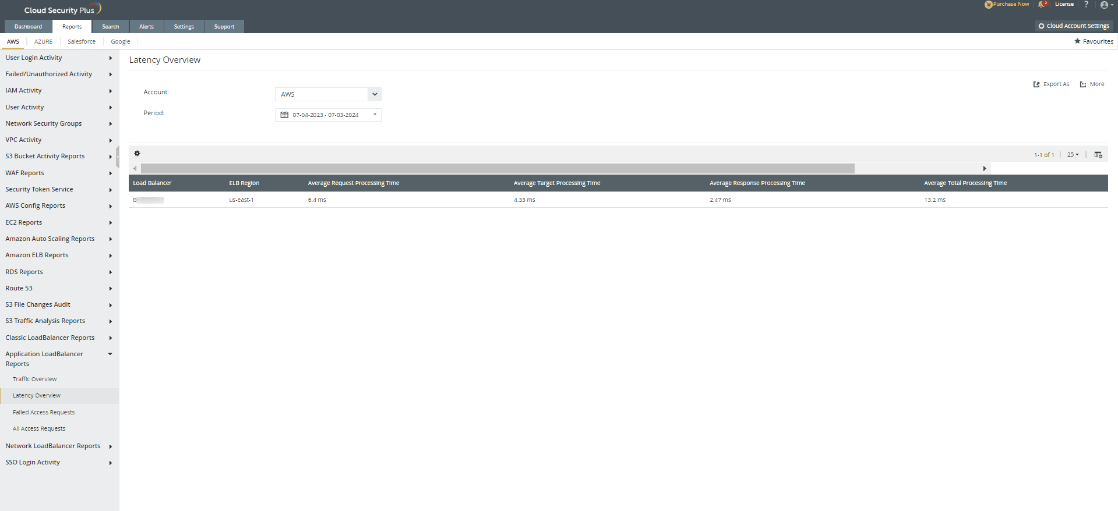Expand Network Security Groups menu
The height and width of the screenshot is (511, 1118).
[59, 123]
